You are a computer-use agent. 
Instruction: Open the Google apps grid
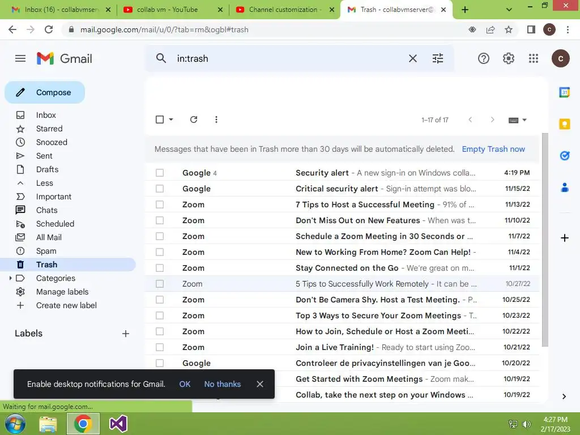click(x=534, y=58)
